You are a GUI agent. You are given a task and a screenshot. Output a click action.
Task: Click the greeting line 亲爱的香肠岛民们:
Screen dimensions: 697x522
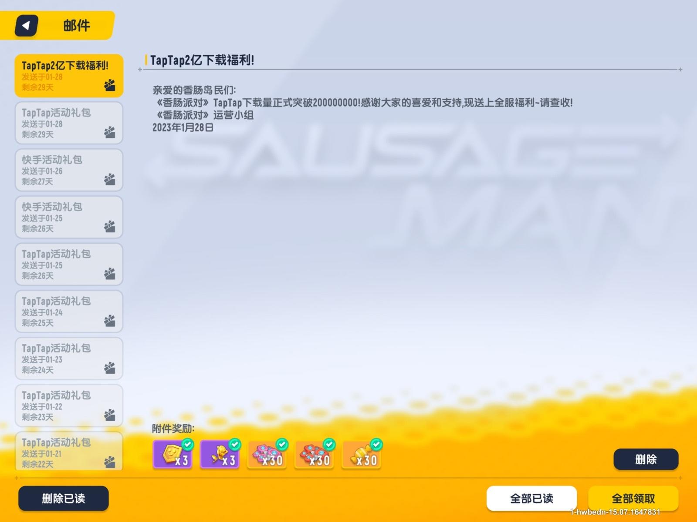coord(194,90)
